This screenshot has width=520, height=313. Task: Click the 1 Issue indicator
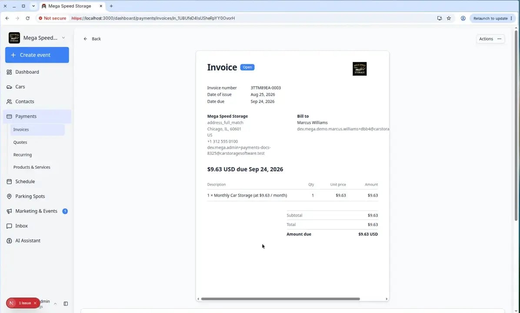[x=23, y=303]
